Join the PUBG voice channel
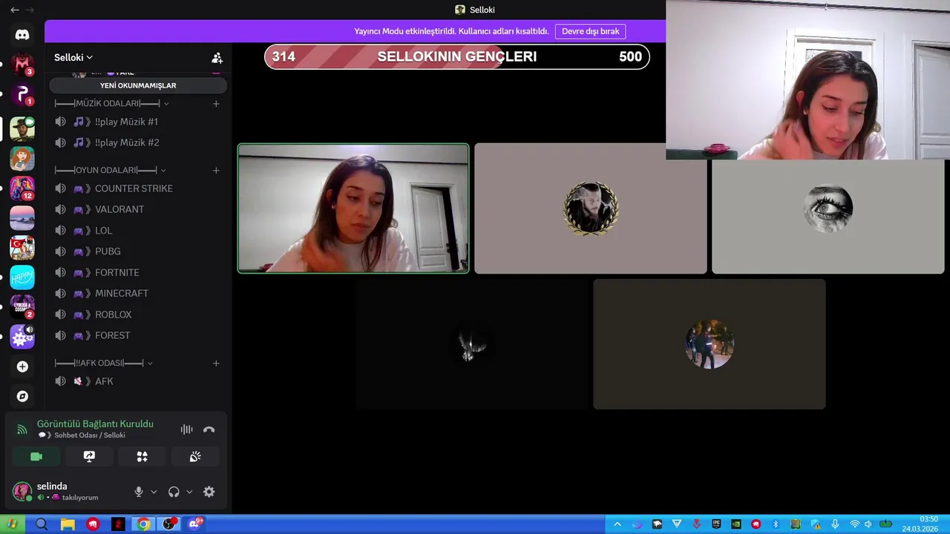This screenshot has height=534, width=950. coord(138,251)
